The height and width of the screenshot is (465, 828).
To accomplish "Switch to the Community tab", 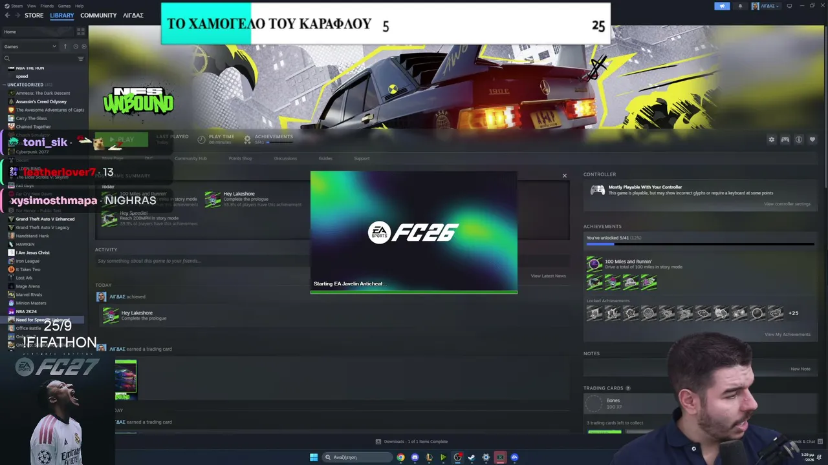I will (x=98, y=15).
